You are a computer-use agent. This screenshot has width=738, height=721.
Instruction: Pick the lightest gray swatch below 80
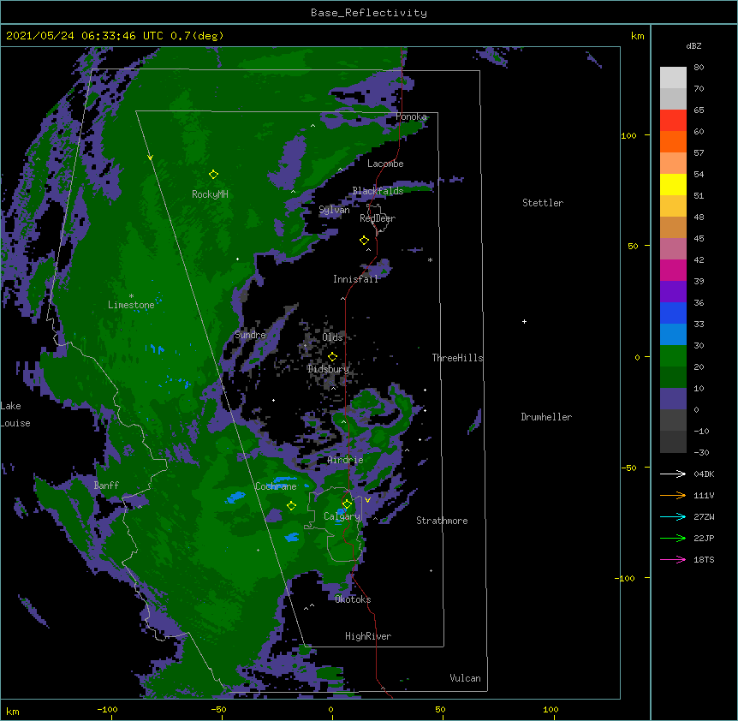(673, 78)
